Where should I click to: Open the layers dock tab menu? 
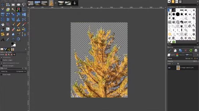point(198,55)
